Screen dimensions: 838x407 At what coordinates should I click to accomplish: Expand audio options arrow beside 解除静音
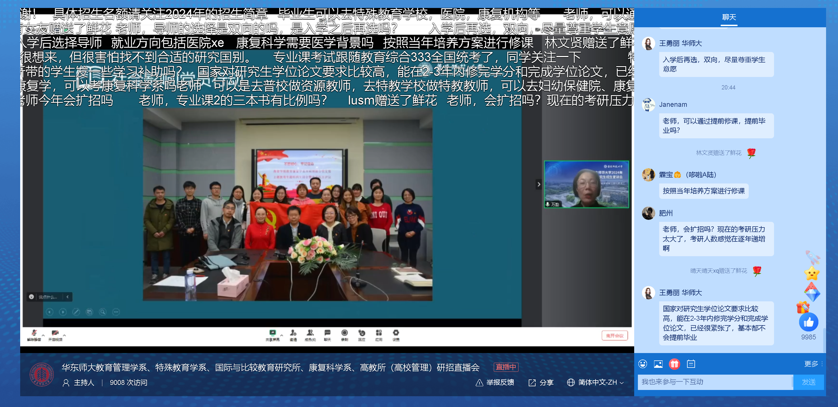[x=43, y=335]
